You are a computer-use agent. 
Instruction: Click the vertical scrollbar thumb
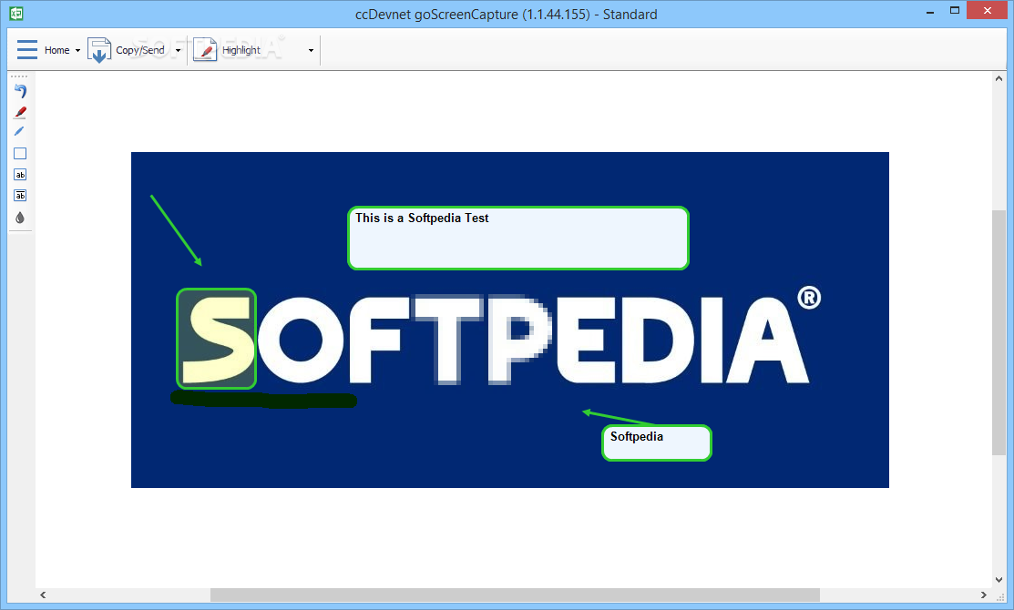[x=999, y=333]
